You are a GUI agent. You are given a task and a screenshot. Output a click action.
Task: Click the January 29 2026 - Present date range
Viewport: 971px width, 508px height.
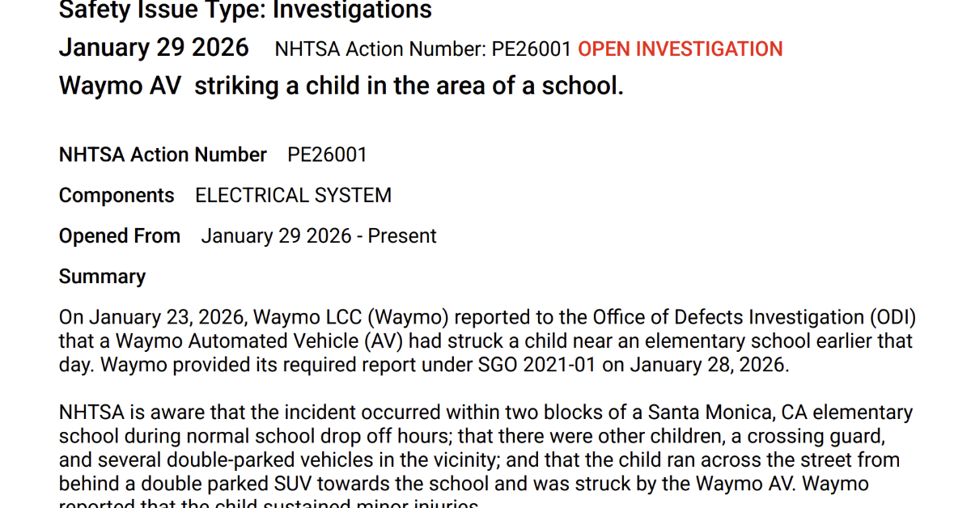[x=318, y=236]
